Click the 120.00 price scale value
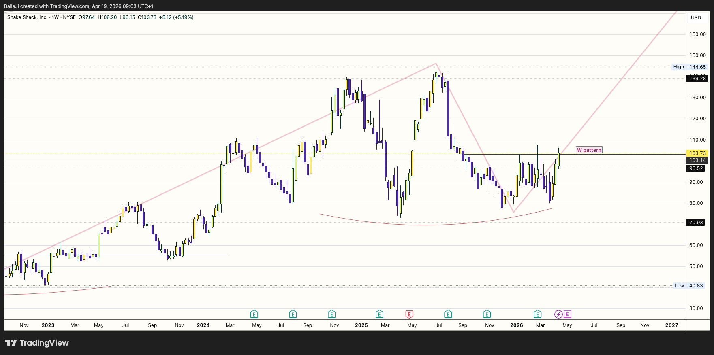Image resolution: width=714 pixels, height=355 pixels. point(698,119)
